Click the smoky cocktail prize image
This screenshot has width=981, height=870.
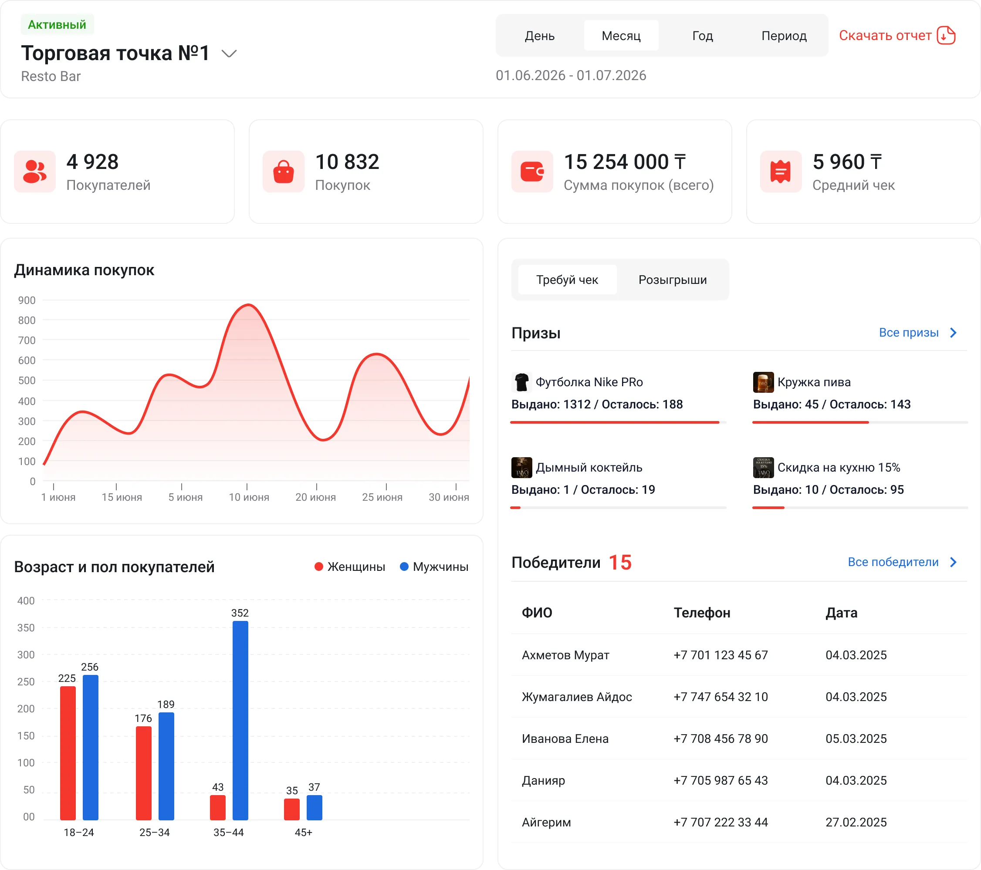click(522, 467)
